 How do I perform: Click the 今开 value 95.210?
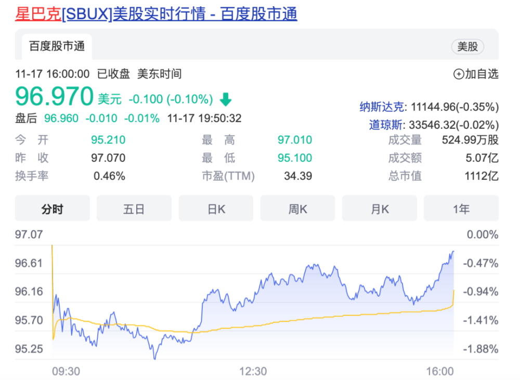click(109, 140)
